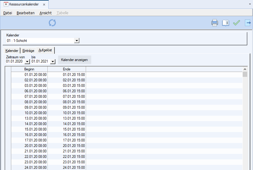Screen dimensions: 253x170
Task: Click the Ressourcenkalender tab app icon
Action: click(x=6, y=5)
